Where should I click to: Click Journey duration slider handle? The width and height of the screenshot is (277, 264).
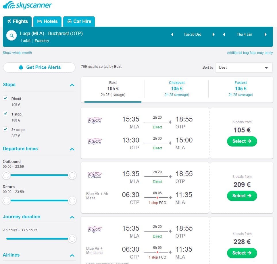72,239
